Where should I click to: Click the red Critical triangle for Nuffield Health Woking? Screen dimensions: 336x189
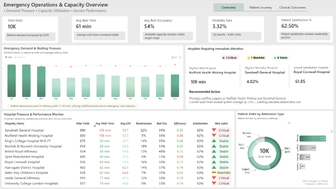213,135
